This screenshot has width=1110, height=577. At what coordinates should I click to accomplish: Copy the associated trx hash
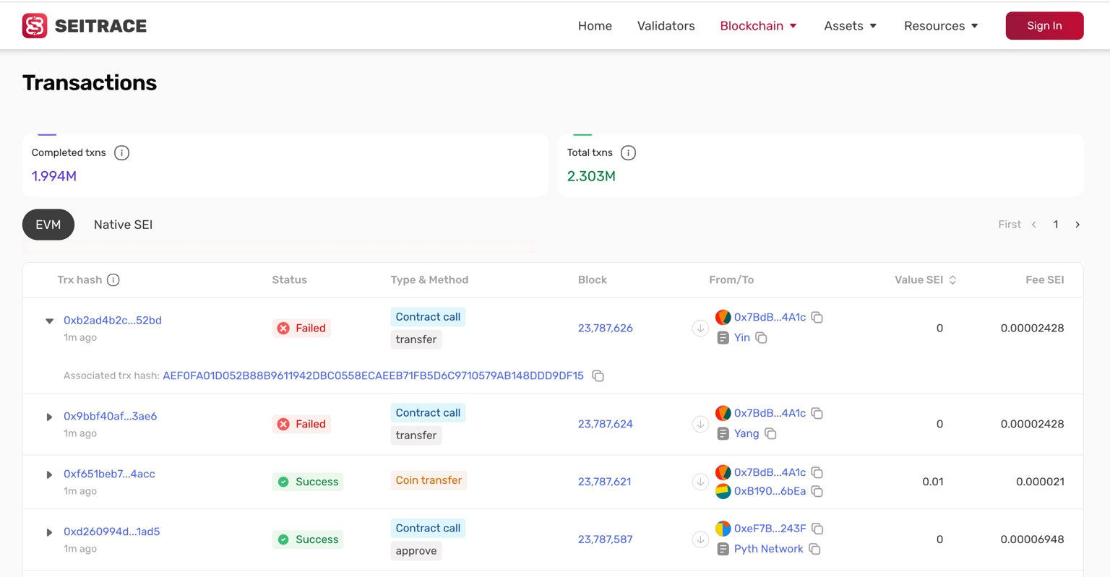[x=598, y=376]
